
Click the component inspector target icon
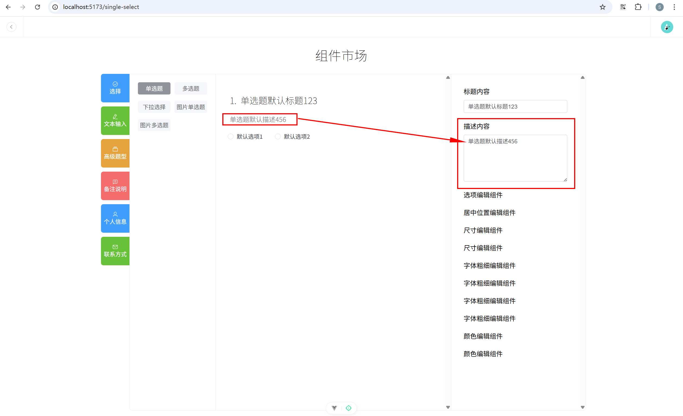pos(349,408)
